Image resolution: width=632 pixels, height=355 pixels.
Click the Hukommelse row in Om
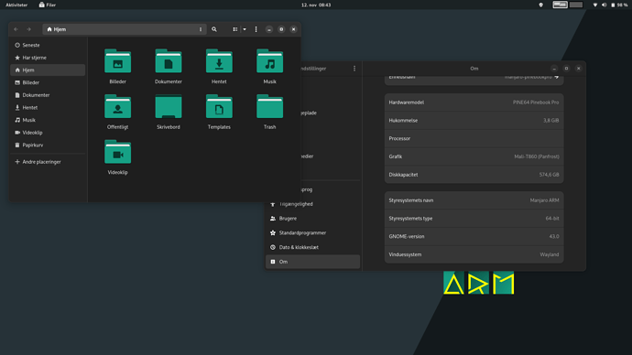point(474,121)
